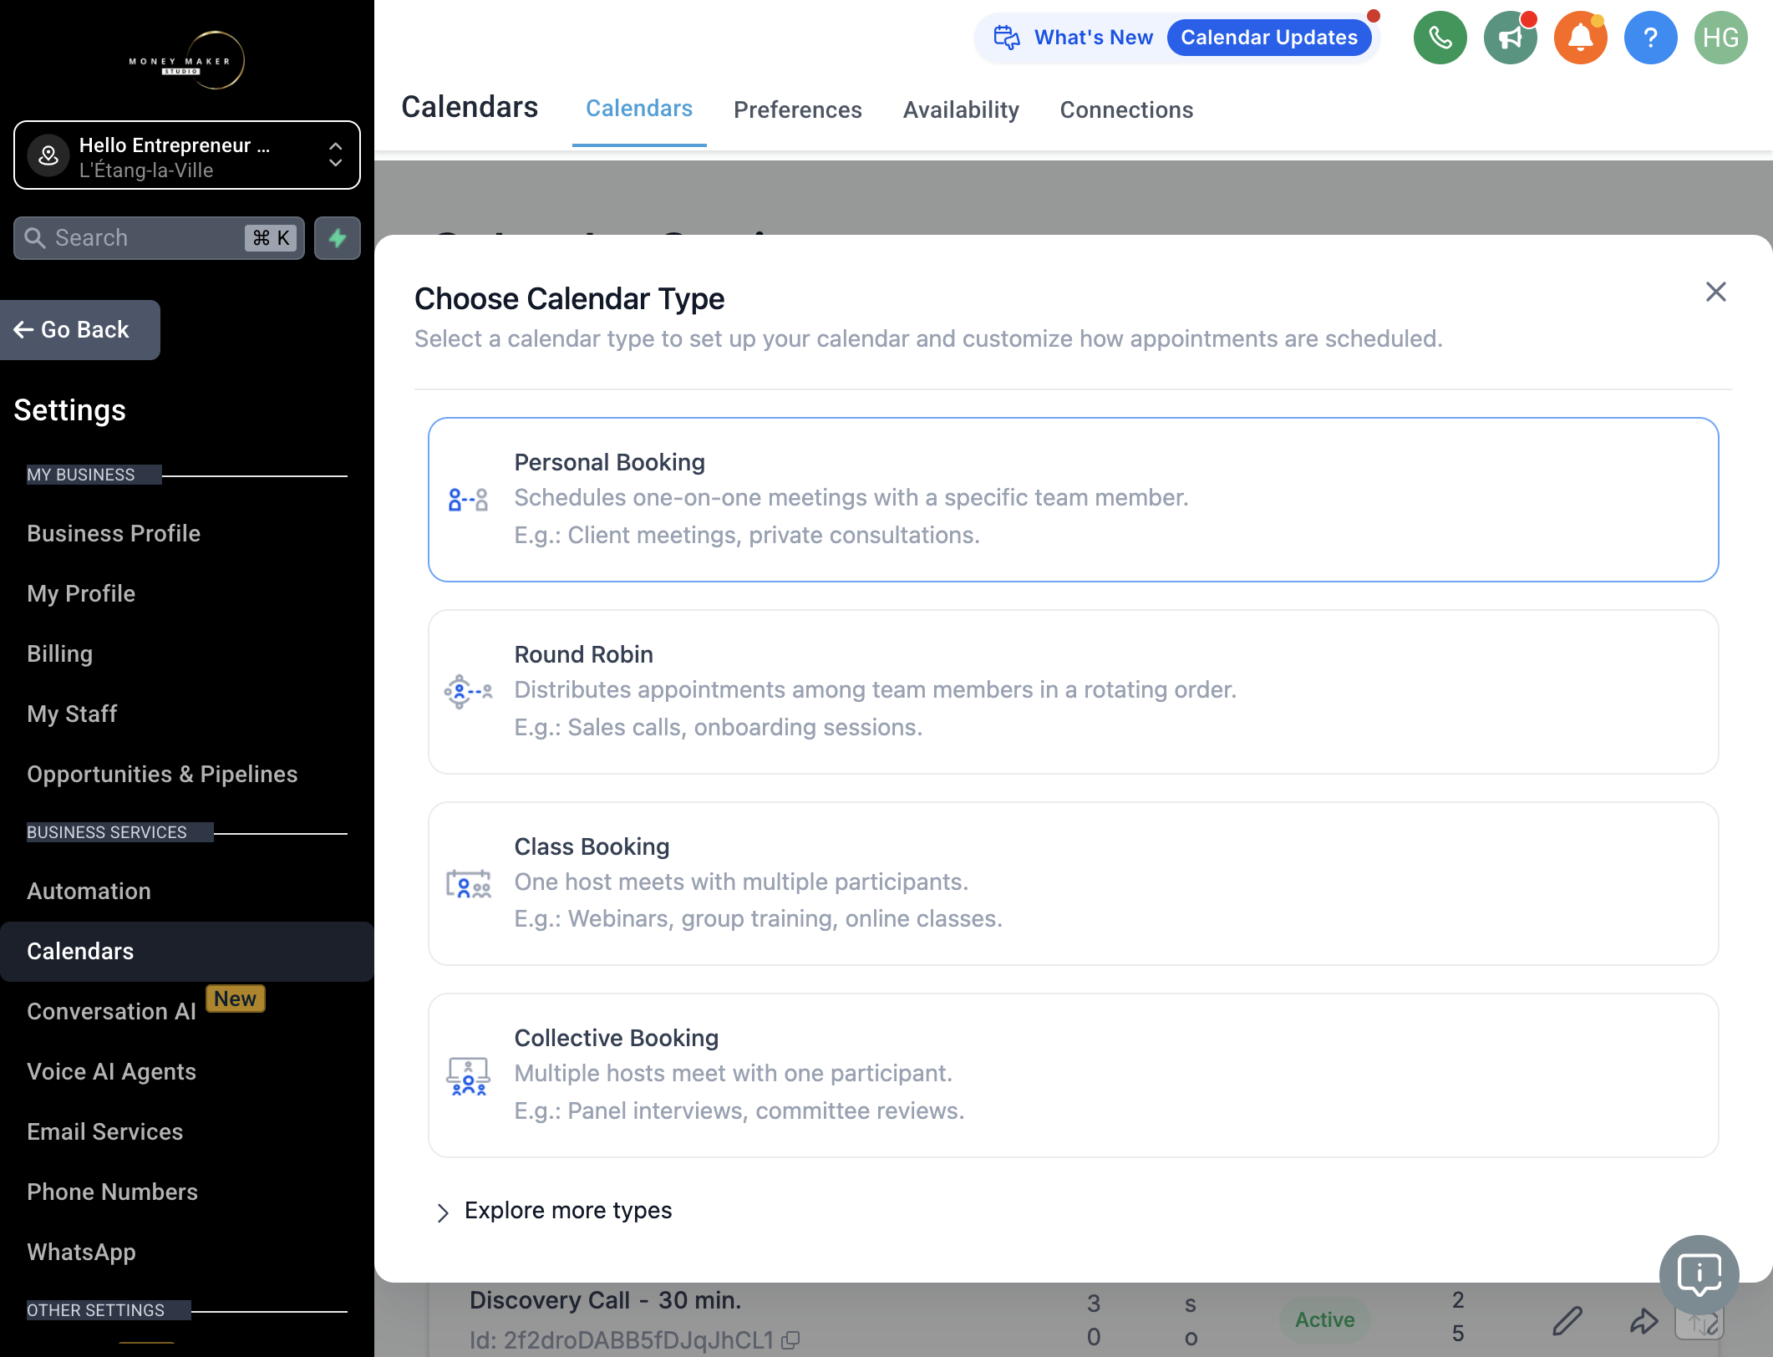
Task: Click the green lightning quick actions icon
Action: [x=338, y=238]
